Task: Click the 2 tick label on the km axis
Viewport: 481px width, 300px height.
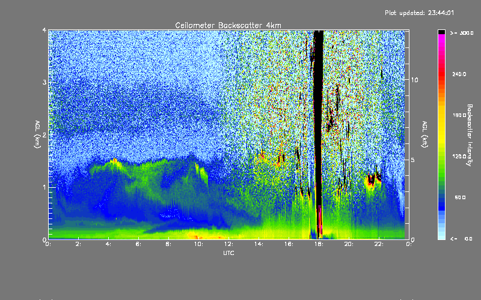Action: pos(44,134)
